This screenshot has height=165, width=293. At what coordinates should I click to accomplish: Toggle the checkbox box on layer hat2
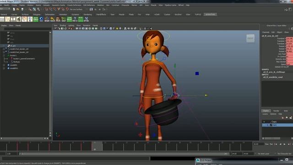point(271,125)
